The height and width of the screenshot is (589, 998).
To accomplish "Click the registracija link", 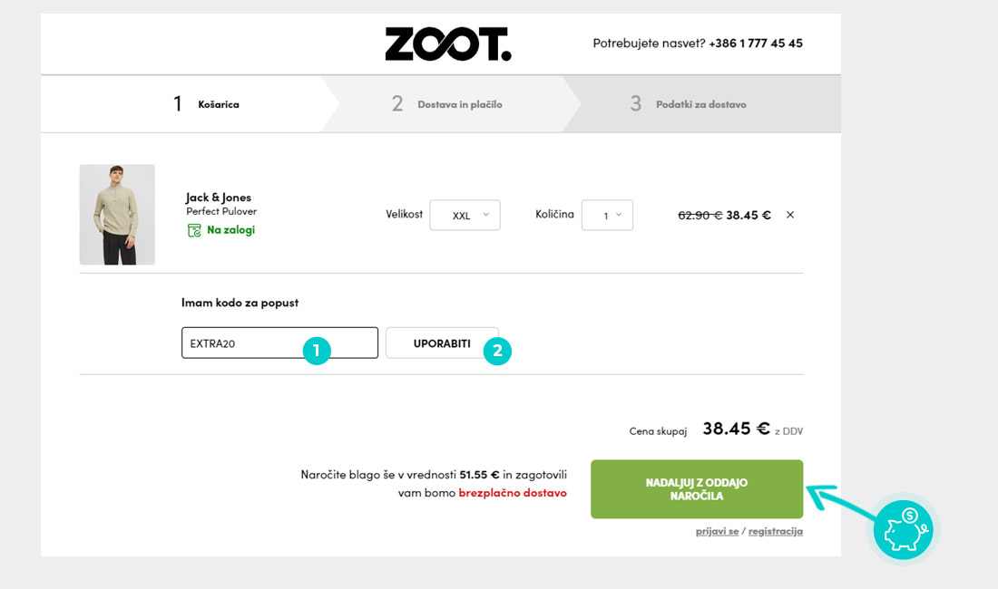I will [775, 531].
